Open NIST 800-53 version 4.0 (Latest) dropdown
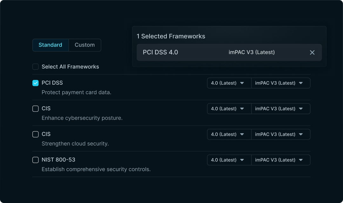 click(229, 160)
